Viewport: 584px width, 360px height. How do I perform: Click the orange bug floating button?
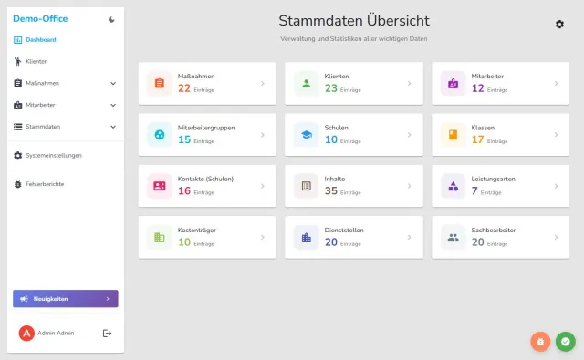[540, 342]
